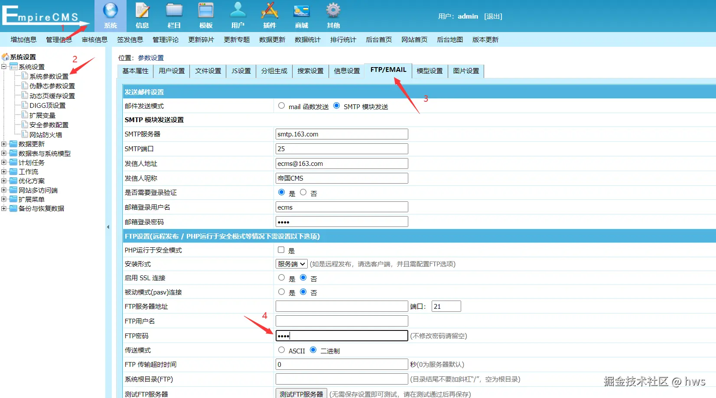Select SMTP 模块发送 mode
The width and height of the screenshot is (716, 398).
[x=337, y=106]
